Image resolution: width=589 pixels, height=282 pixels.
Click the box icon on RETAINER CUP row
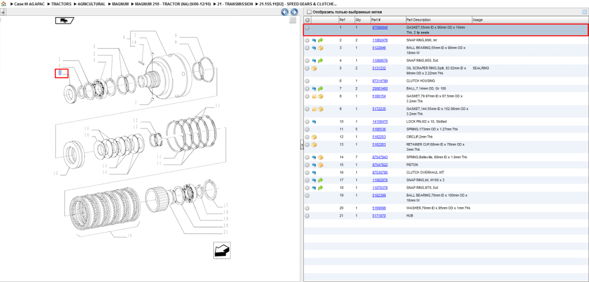click(x=314, y=145)
